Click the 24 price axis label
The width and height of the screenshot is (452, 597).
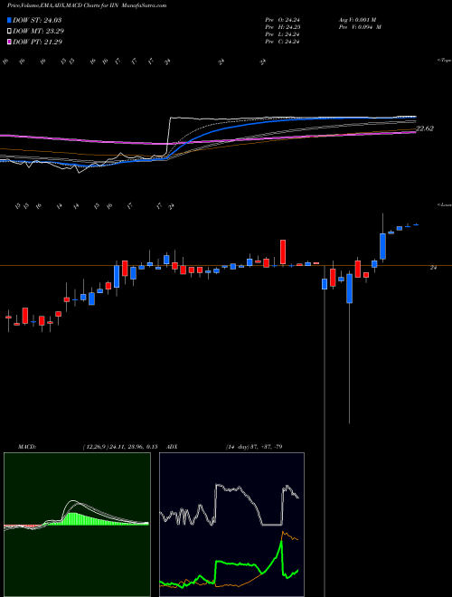(x=433, y=268)
